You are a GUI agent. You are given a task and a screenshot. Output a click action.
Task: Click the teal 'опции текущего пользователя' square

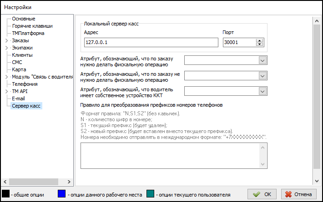pos(151,194)
